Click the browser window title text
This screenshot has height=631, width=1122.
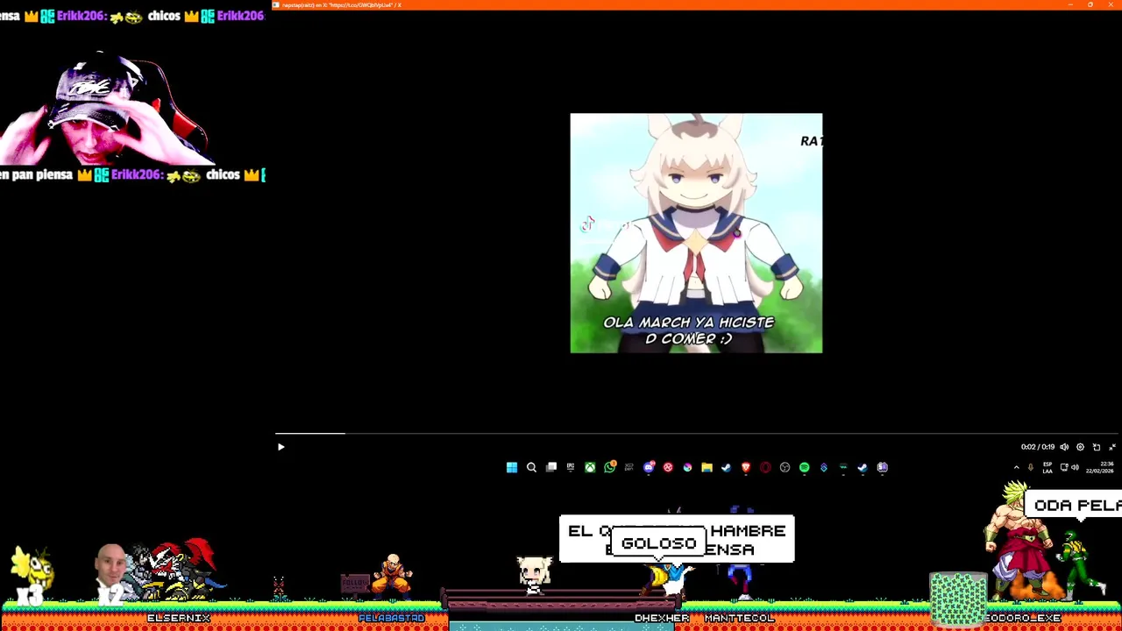coord(342,5)
